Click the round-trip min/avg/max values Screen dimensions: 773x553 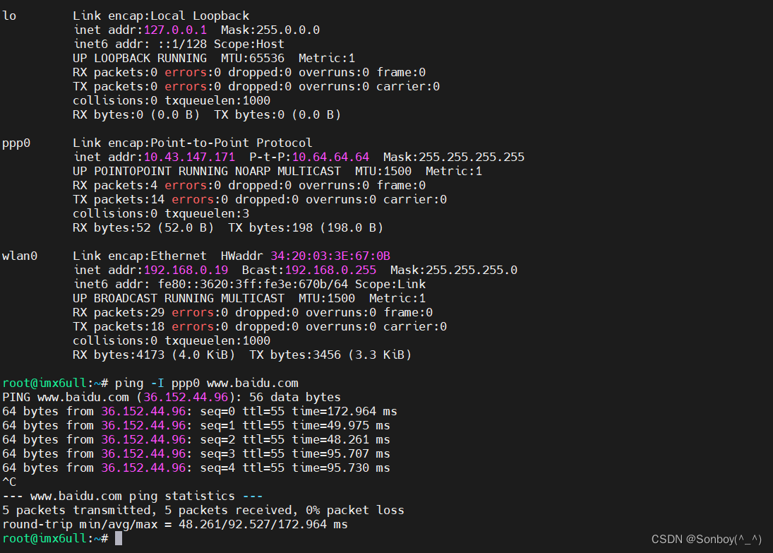click(263, 524)
